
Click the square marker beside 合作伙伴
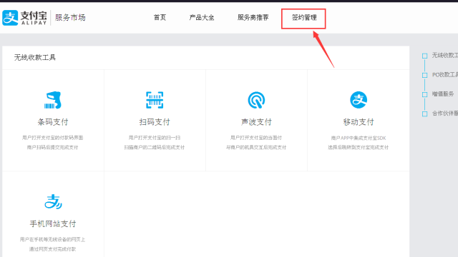tap(424, 114)
